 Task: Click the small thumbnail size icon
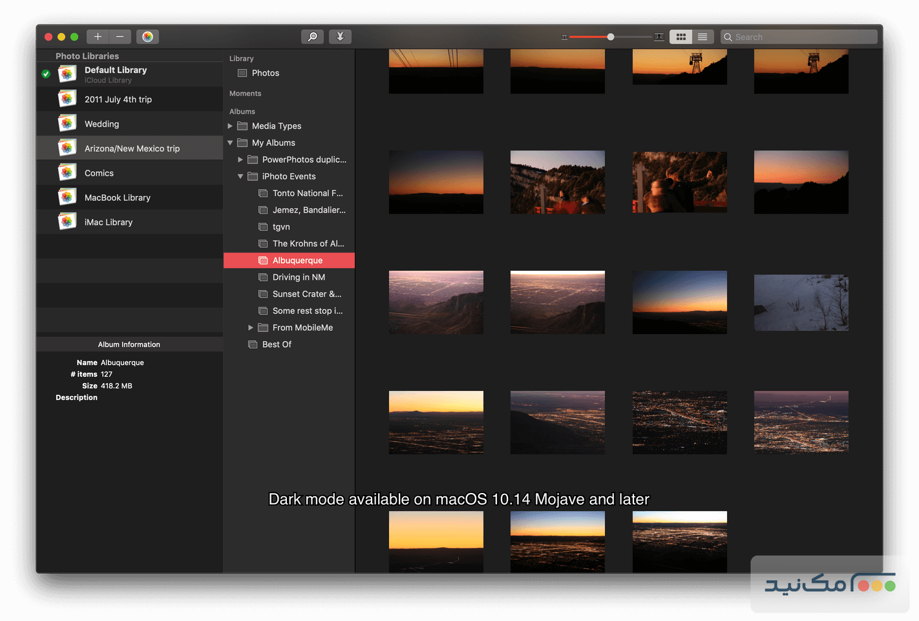coord(564,37)
